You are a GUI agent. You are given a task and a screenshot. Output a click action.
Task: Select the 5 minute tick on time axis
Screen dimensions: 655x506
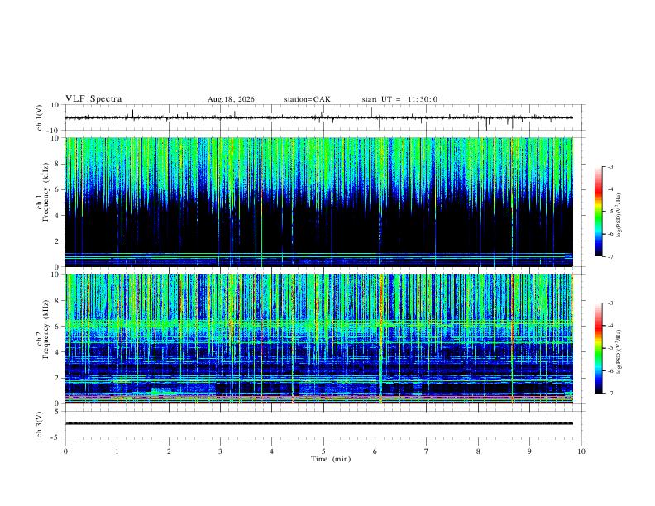click(x=323, y=451)
